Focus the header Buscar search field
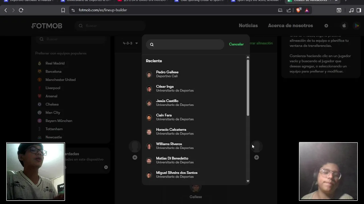The image size is (364, 204). point(110,26)
